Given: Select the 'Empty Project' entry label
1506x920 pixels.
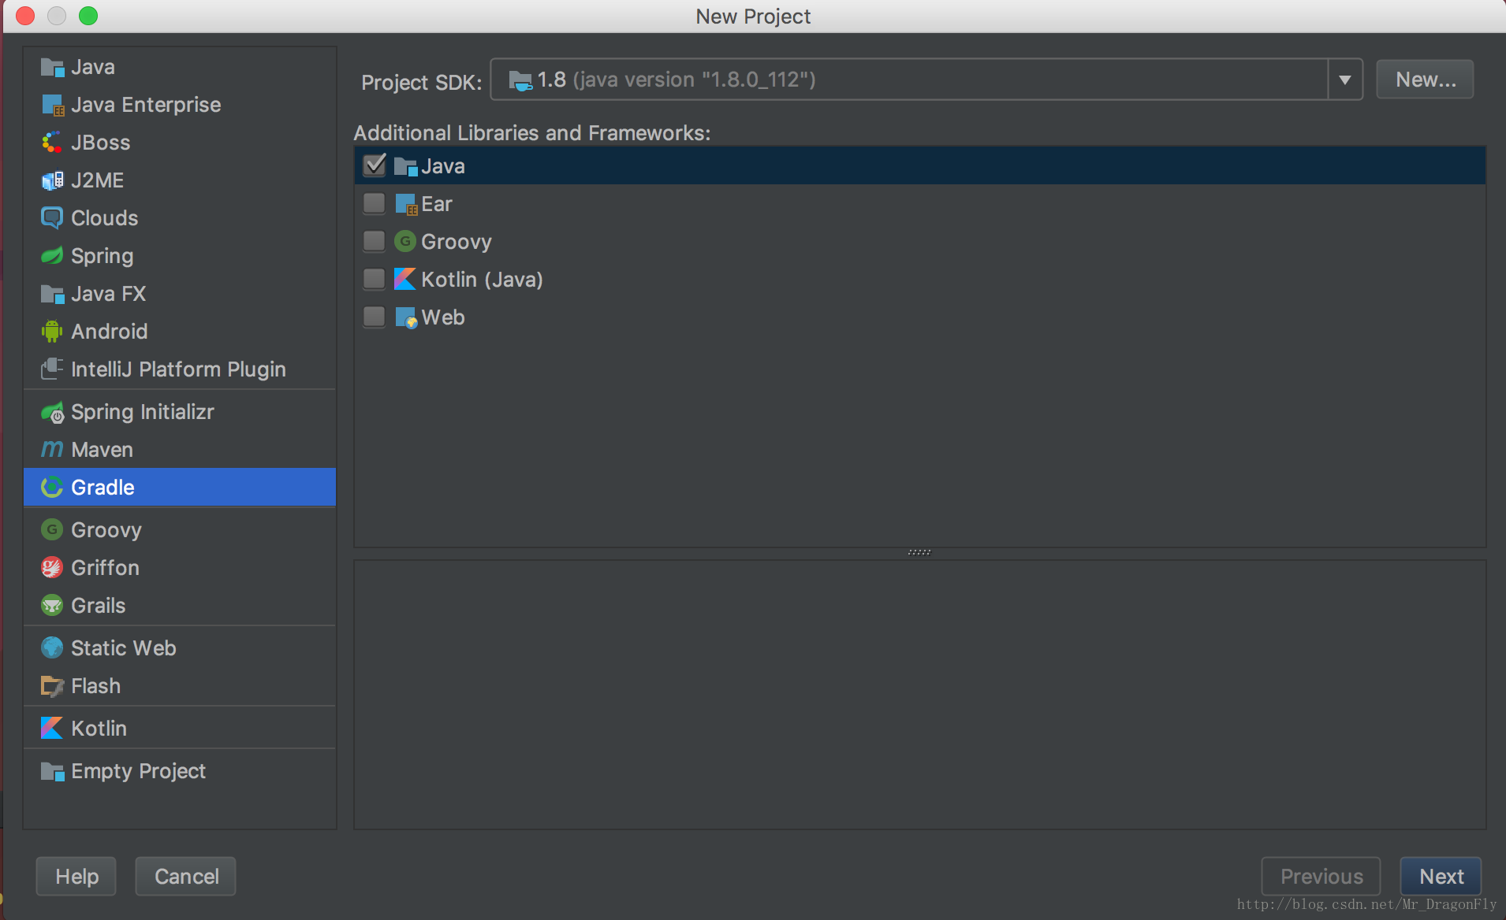Looking at the screenshot, I should tap(138, 771).
